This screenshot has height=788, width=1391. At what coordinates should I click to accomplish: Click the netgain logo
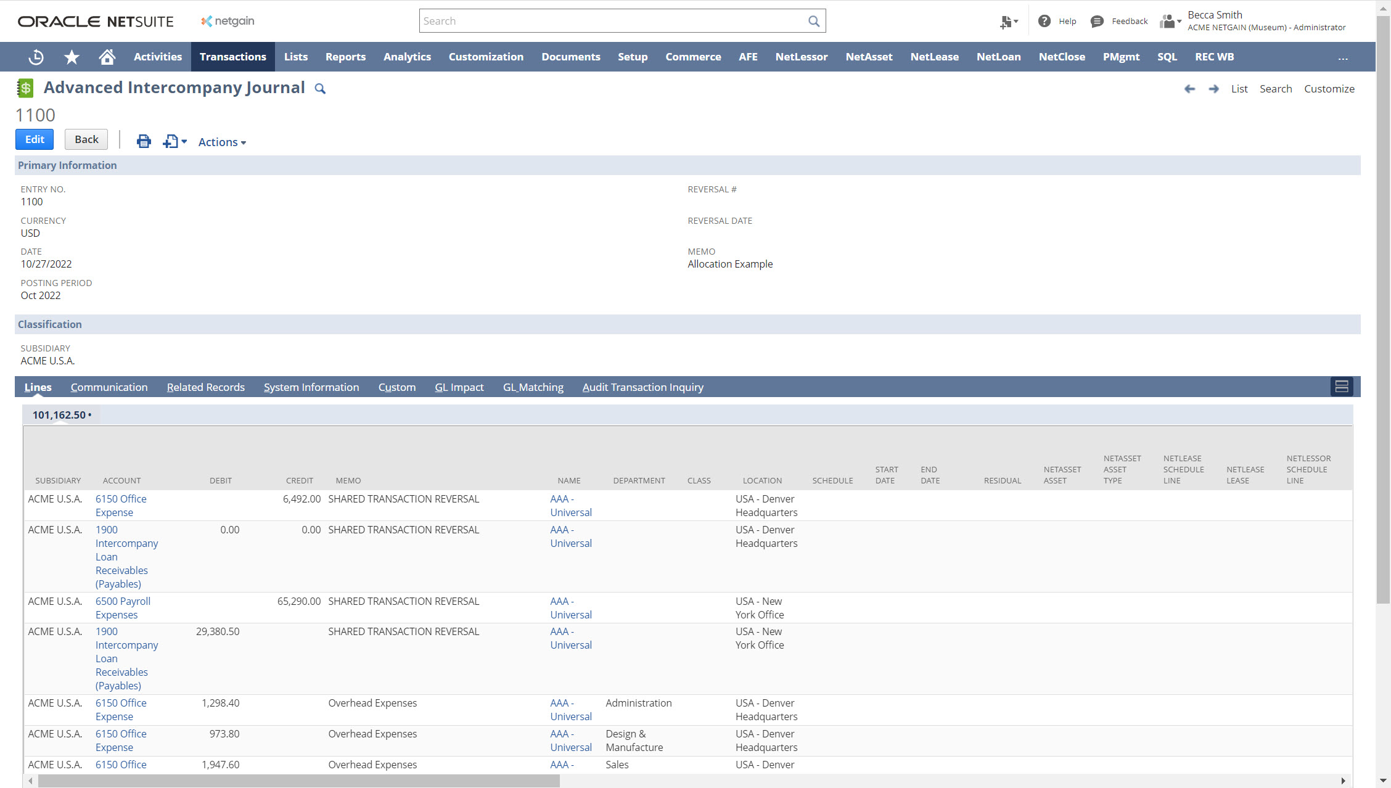[x=228, y=21]
